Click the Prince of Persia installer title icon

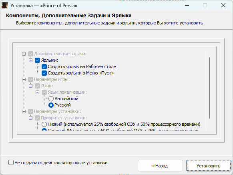5,5
